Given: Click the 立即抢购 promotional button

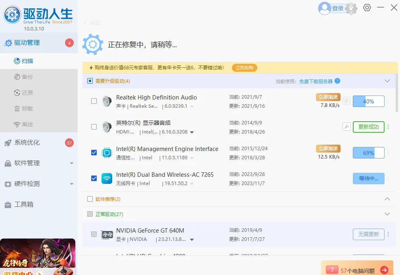Looking at the screenshot, I should coord(244,68).
